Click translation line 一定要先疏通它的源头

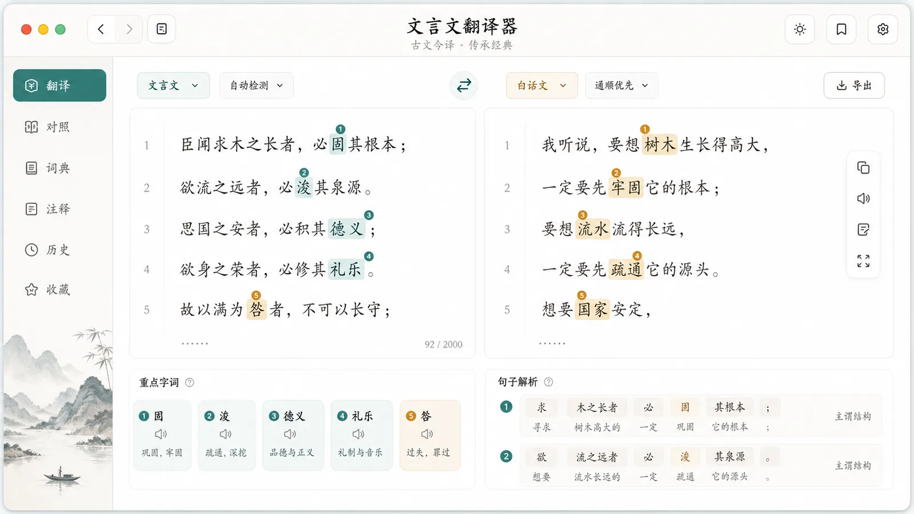pos(631,269)
